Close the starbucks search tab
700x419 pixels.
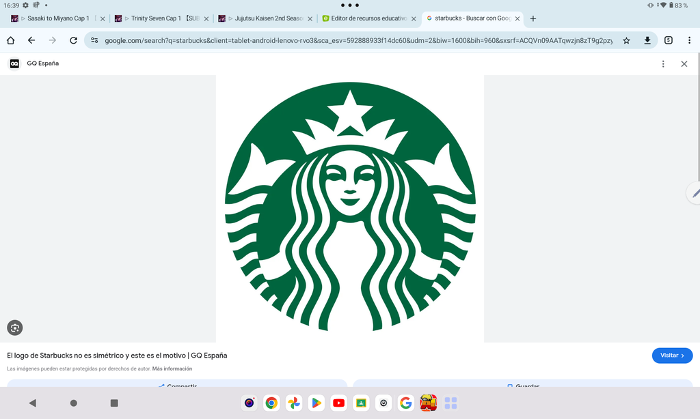tap(517, 18)
